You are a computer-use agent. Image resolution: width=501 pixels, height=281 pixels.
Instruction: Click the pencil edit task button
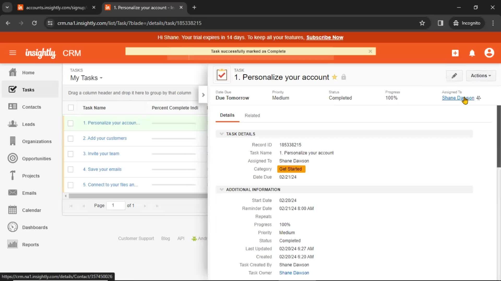click(454, 76)
